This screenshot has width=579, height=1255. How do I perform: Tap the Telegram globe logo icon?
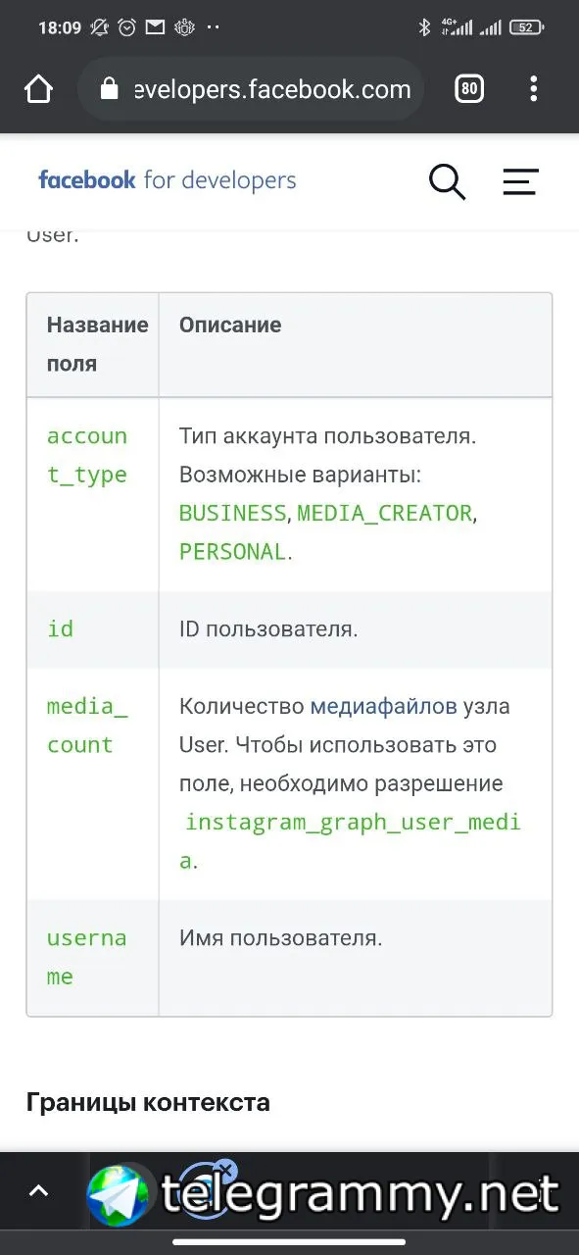click(119, 1193)
